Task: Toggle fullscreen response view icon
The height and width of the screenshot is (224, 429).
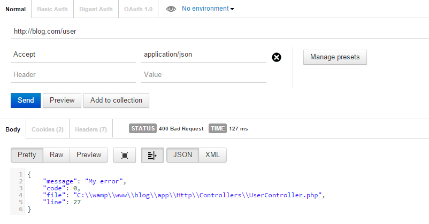Action: coord(125,155)
